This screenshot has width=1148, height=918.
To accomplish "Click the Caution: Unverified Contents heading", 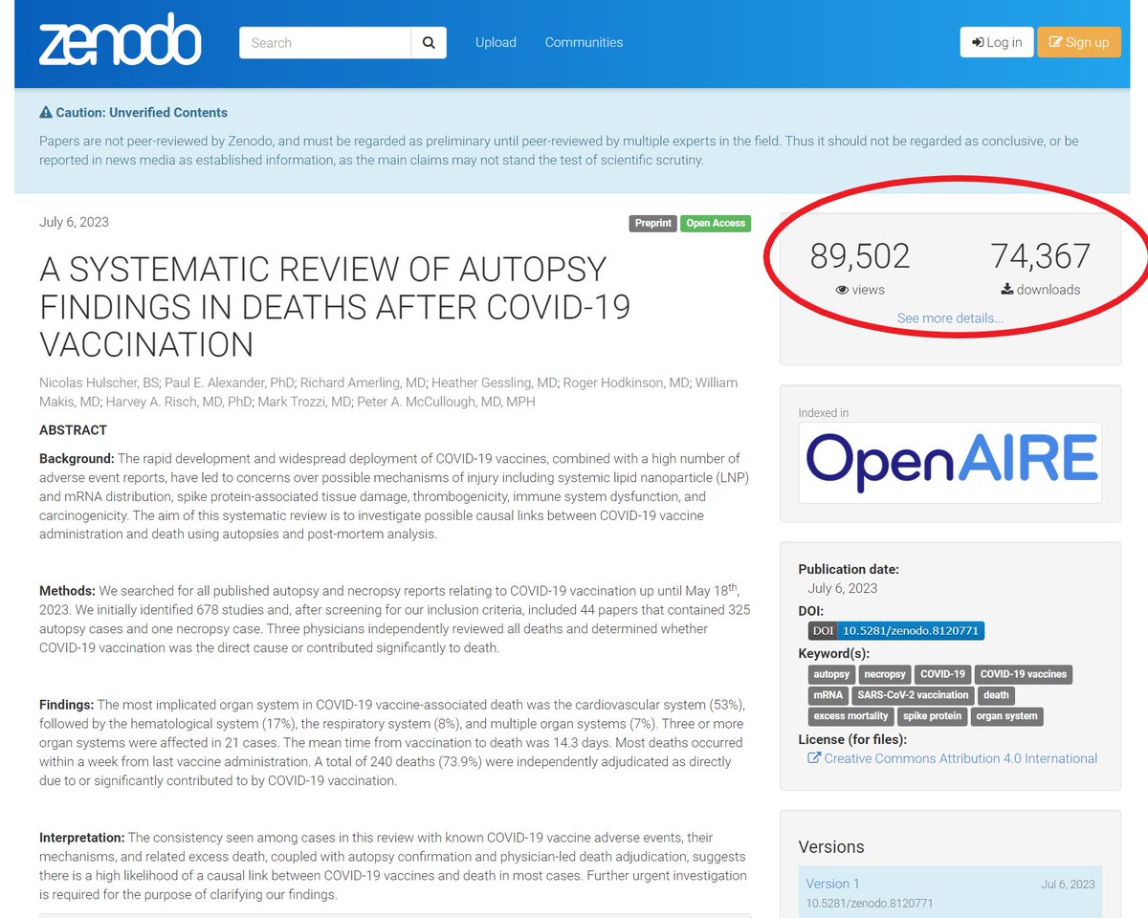I will 142,112.
